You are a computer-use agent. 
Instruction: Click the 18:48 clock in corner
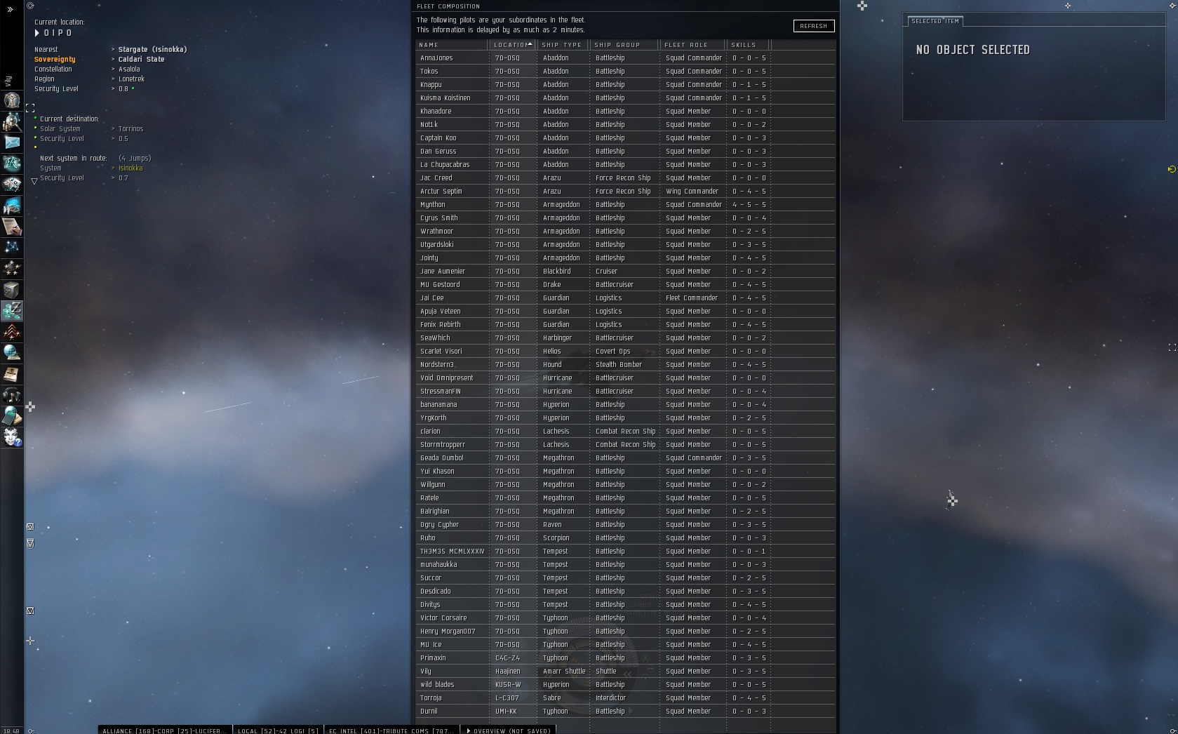click(x=11, y=730)
